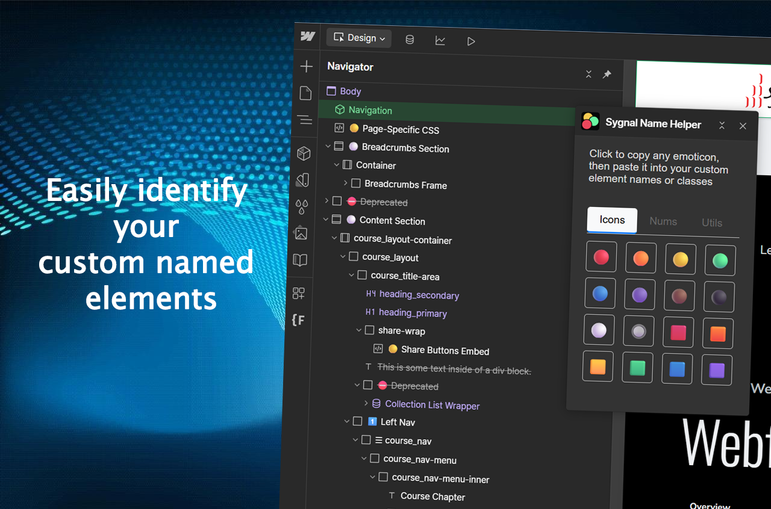Open the CMS database icon in top bar
The image size is (771, 509).
coord(410,40)
